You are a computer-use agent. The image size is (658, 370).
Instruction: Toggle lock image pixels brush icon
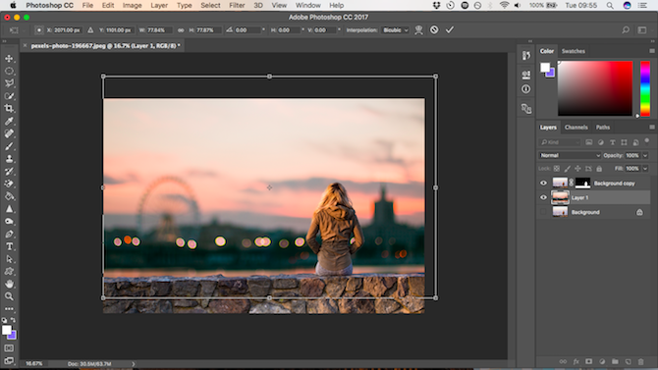567,169
